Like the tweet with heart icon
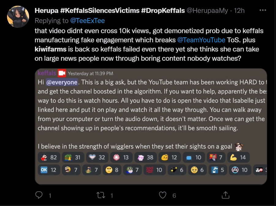This screenshot has height=206, width=276. 163,195
